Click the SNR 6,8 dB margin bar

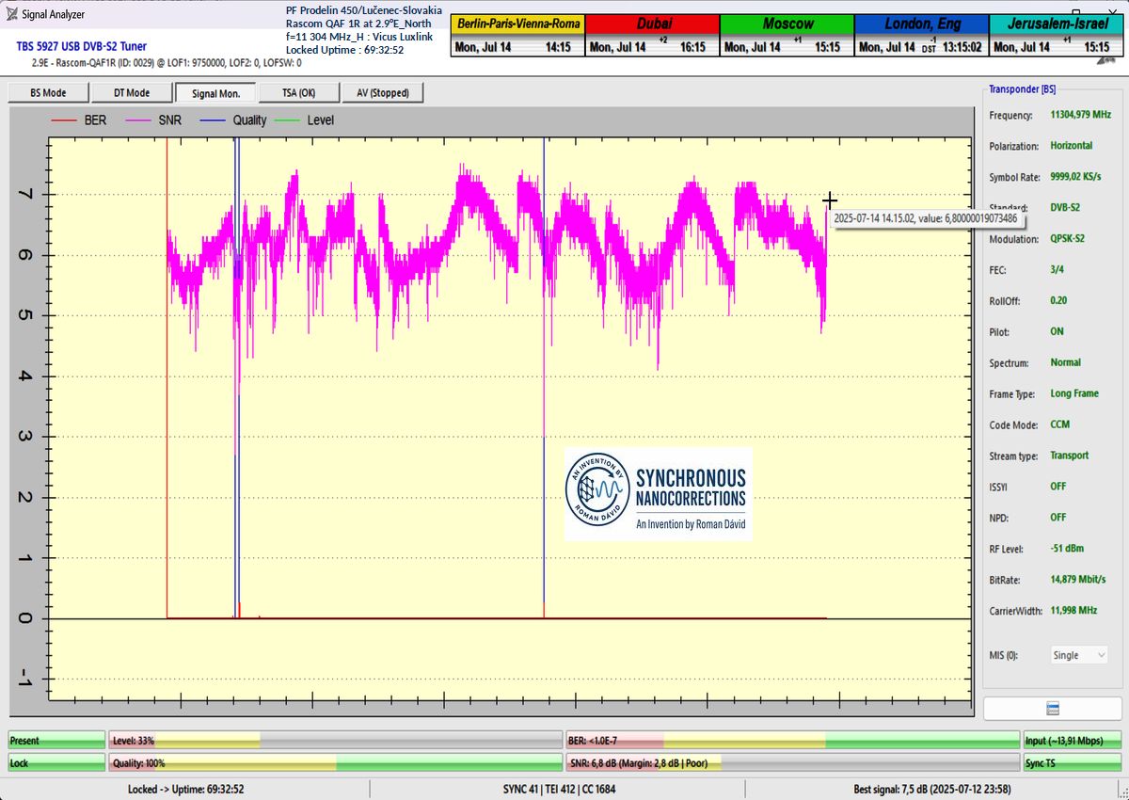point(792,763)
